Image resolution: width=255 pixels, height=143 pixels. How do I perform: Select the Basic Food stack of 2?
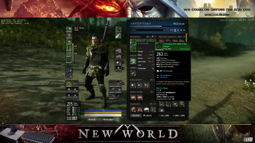point(133,97)
